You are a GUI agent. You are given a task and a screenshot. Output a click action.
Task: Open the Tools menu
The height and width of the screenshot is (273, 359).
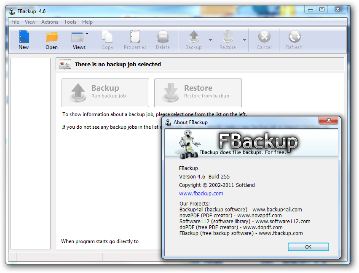(x=70, y=22)
